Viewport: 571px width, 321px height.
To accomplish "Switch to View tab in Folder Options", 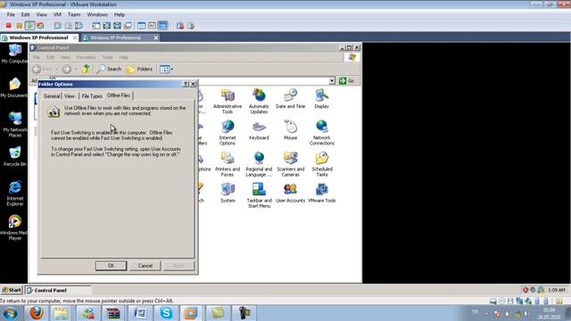I will click(70, 96).
